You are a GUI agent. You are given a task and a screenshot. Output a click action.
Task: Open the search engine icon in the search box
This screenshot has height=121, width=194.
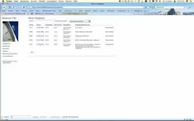pos(154,7)
